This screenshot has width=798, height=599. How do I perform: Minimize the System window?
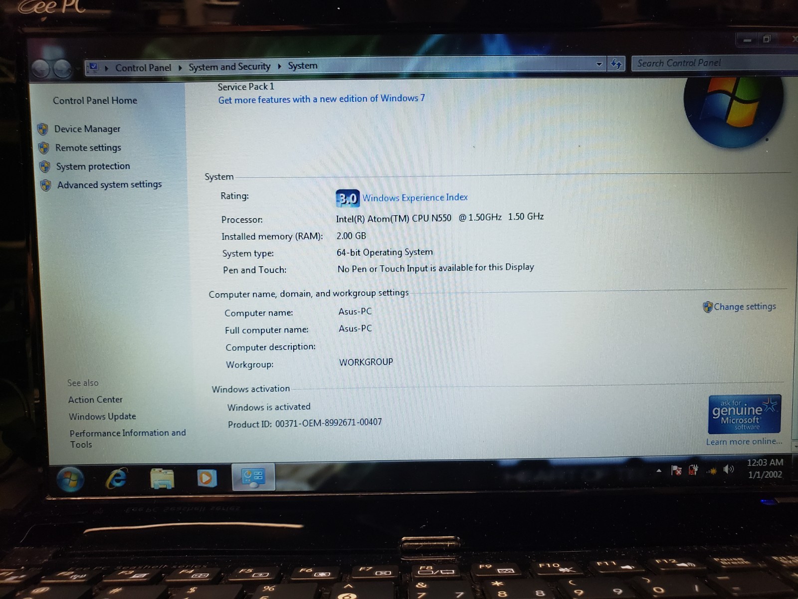[747, 40]
